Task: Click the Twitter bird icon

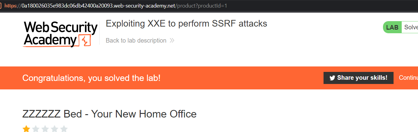Action: tap(332, 78)
